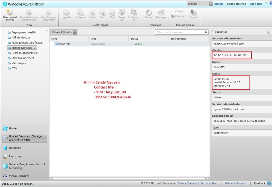Open CDN in the tree
The image size is (272, 187).
click(x=13, y=68)
